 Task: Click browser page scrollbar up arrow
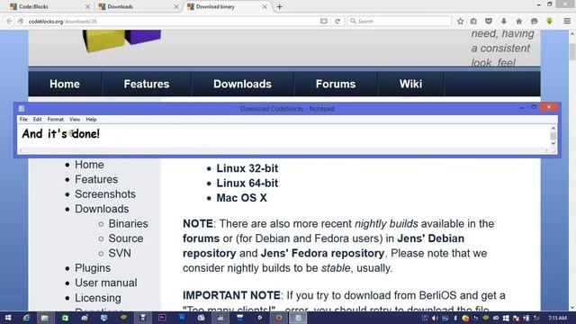click(572, 34)
